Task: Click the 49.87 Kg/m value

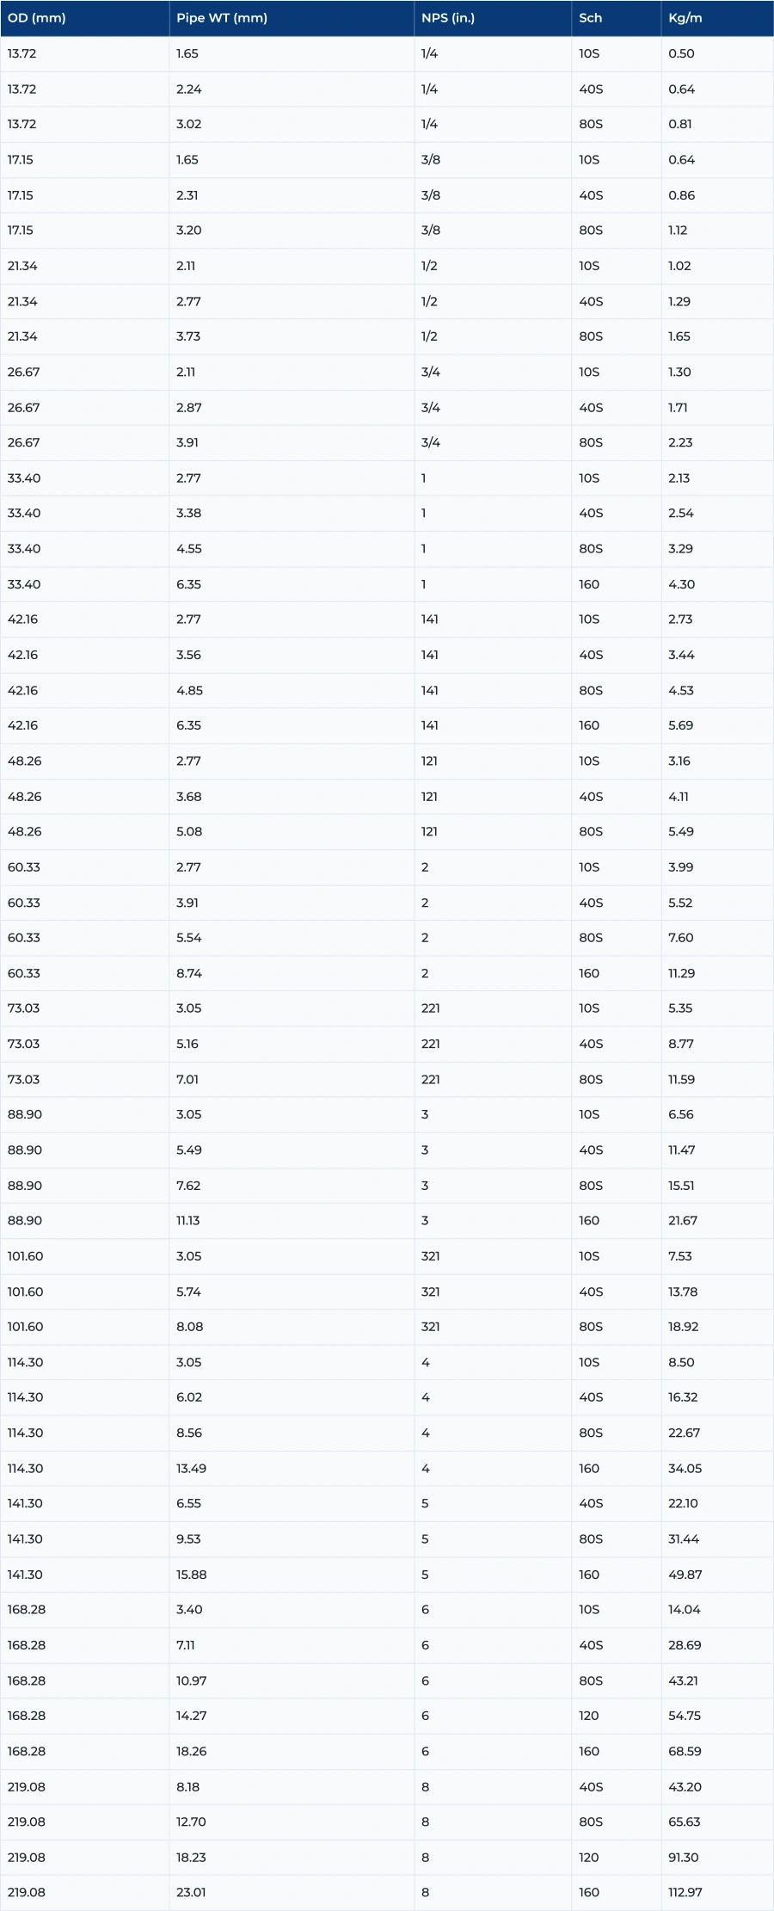Action: tap(685, 1575)
